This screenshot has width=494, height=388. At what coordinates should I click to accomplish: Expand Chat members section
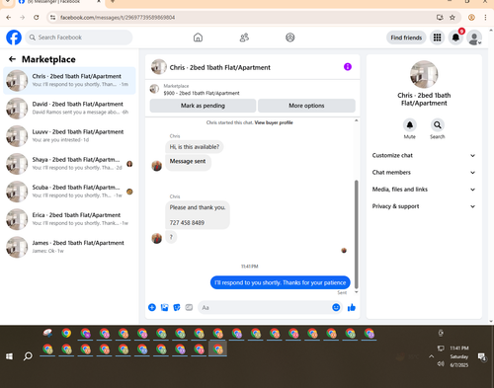tap(424, 173)
